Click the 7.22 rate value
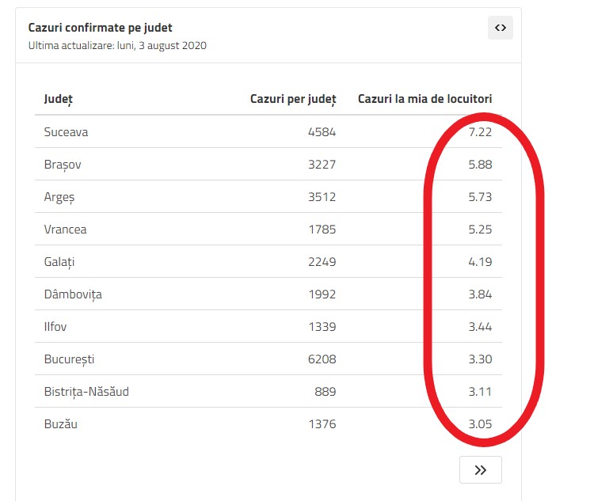 (480, 132)
